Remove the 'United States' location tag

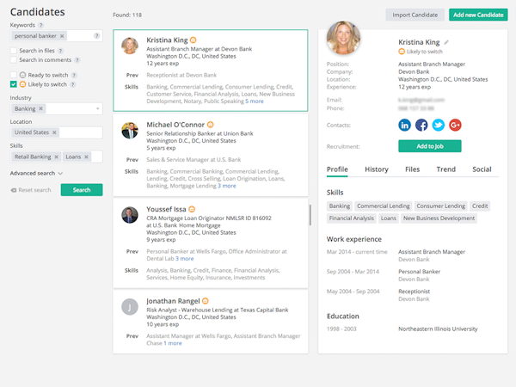(x=54, y=132)
